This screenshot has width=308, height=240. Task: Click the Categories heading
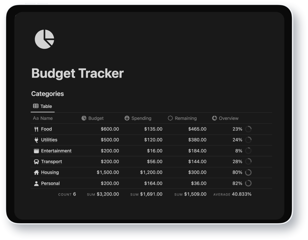click(47, 94)
